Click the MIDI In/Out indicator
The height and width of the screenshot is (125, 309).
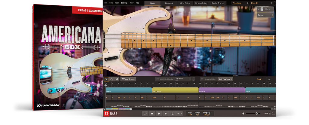(269, 113)
